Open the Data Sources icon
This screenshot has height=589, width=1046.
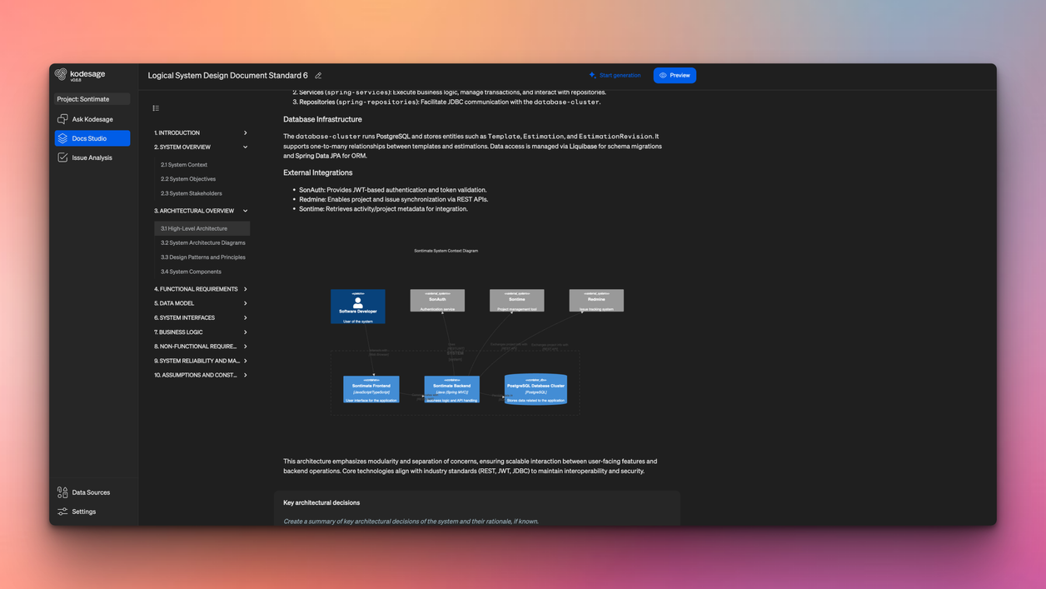pos(62,492)
